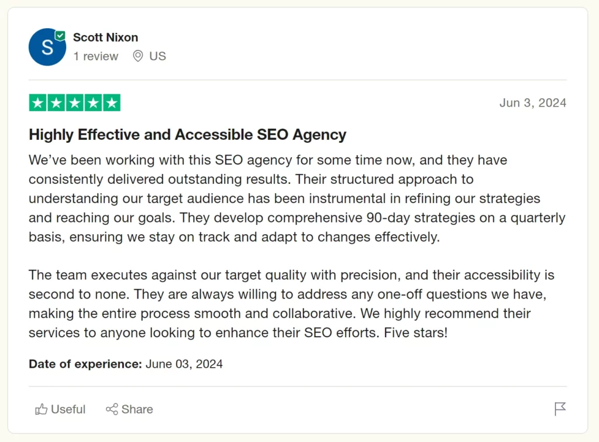This screenshot has height=442, width=599.
Task: Click the verified checkmark badge on the avatar
Action: [60, 35]
